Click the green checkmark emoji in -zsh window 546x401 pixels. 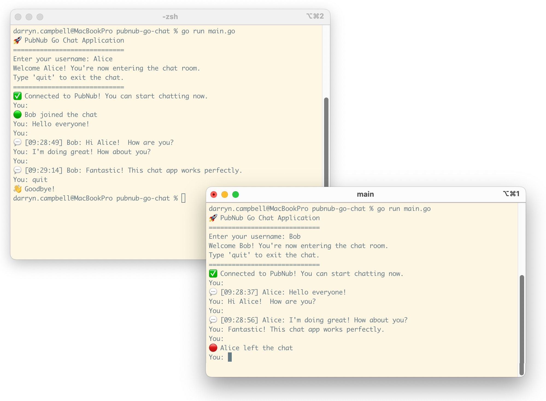[x=17, y=96]
